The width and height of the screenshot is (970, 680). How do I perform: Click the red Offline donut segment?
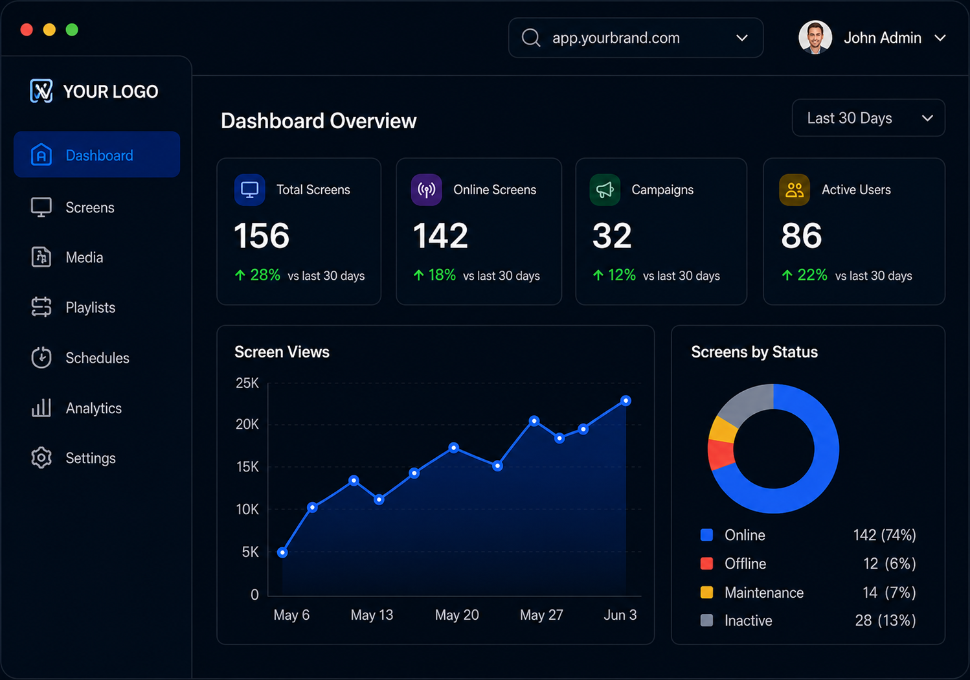tap(720, 455)
